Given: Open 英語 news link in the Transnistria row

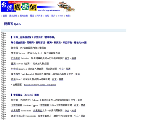Looking at the screenshot, I should tap(83, 116).
